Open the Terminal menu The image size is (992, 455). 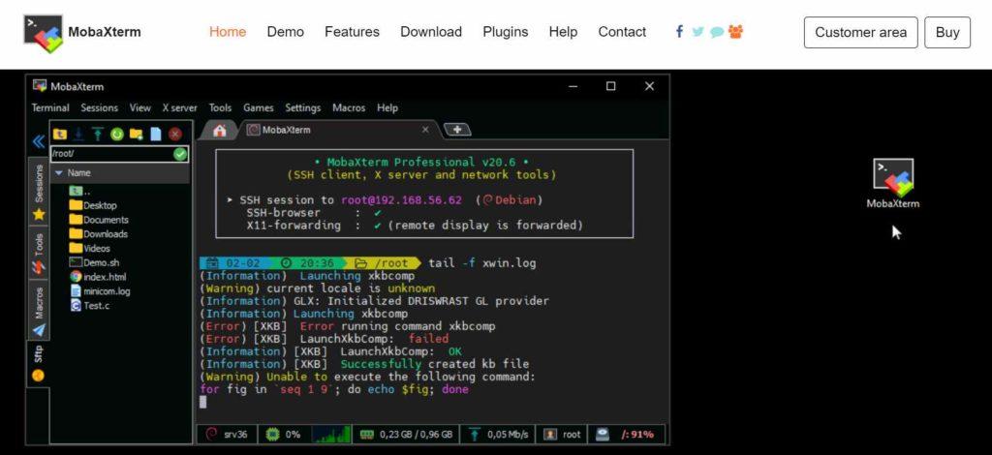pyautogui.click(x=50, y=108)
